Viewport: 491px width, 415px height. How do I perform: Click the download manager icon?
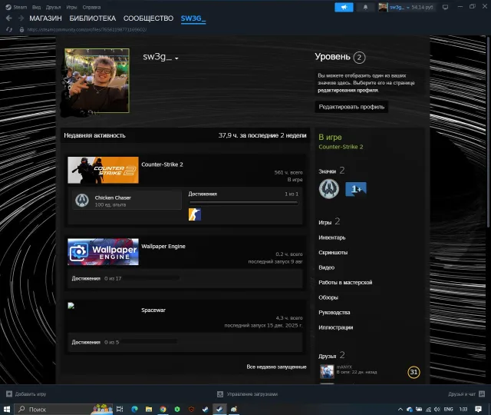(220, 394)
